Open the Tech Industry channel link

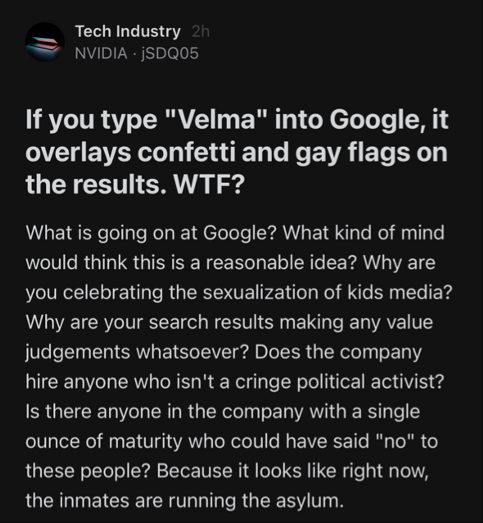pyautogui.click(x=128, y=31)
